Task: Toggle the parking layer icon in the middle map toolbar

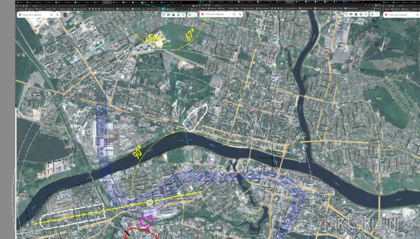Action: click(x=356, y=15)
